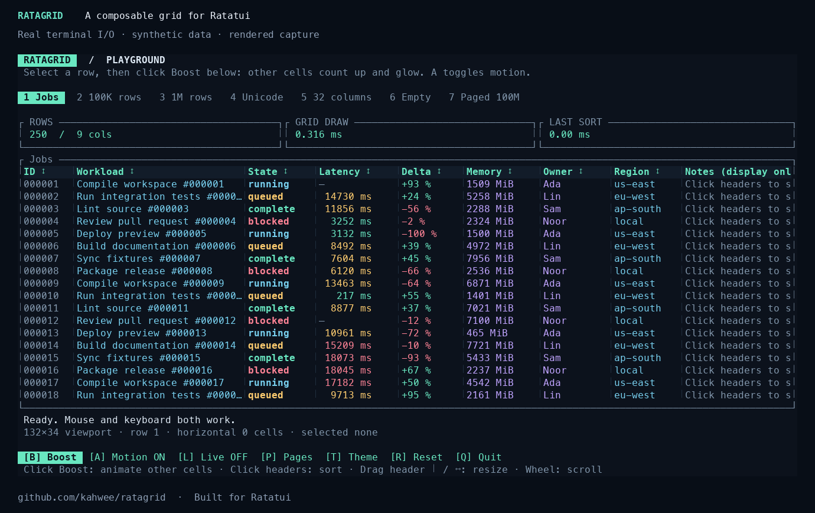Click Deploy preview #000013 workload cell
Viewport: 815px width, 513px height.
coord(142,333)
